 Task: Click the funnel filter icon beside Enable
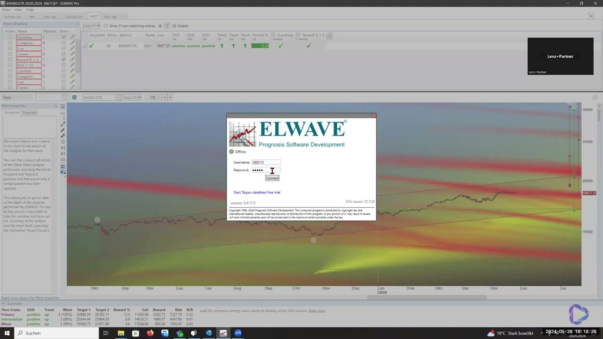tap(167, 26)
